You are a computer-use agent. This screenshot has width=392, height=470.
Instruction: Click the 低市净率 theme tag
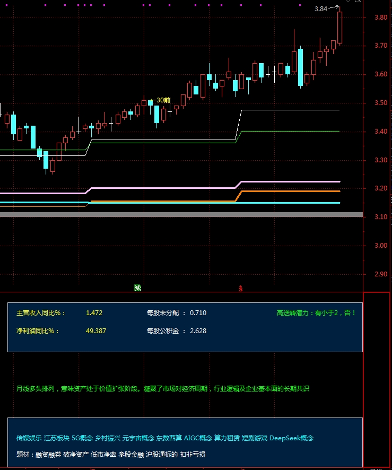click(103, 455)
